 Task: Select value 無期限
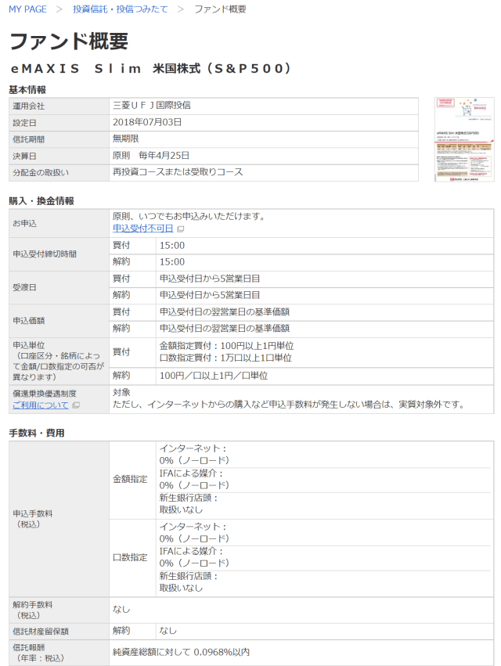pyautogui.click(x=126, y=139)
